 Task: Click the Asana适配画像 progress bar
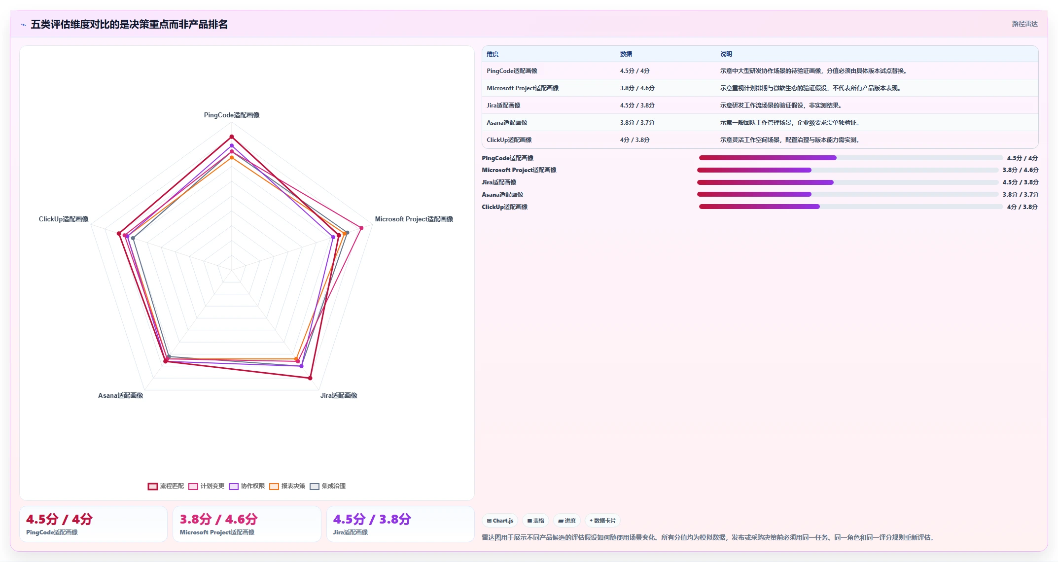847,194
